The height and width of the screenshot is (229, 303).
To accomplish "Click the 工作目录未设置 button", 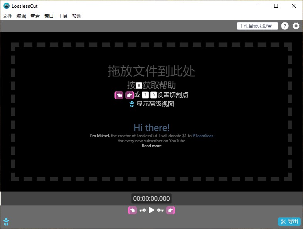I will pyautogui.click(x=258, y=26).
